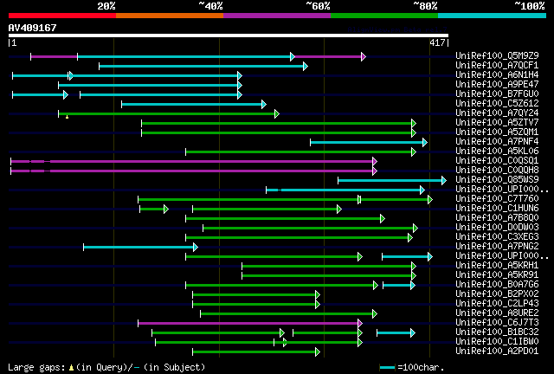The height and width of the screenshot is (374, 554).
Task: Click the short cyan segment in B1BC32 row
Action: click(396, 332)
